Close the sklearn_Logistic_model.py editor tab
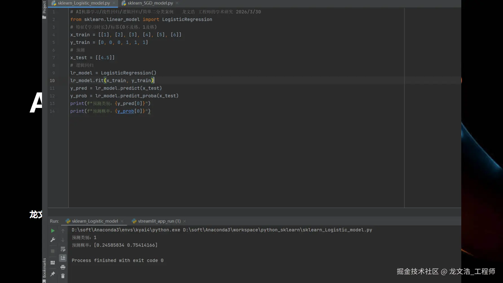 click(x=114, y=3)
